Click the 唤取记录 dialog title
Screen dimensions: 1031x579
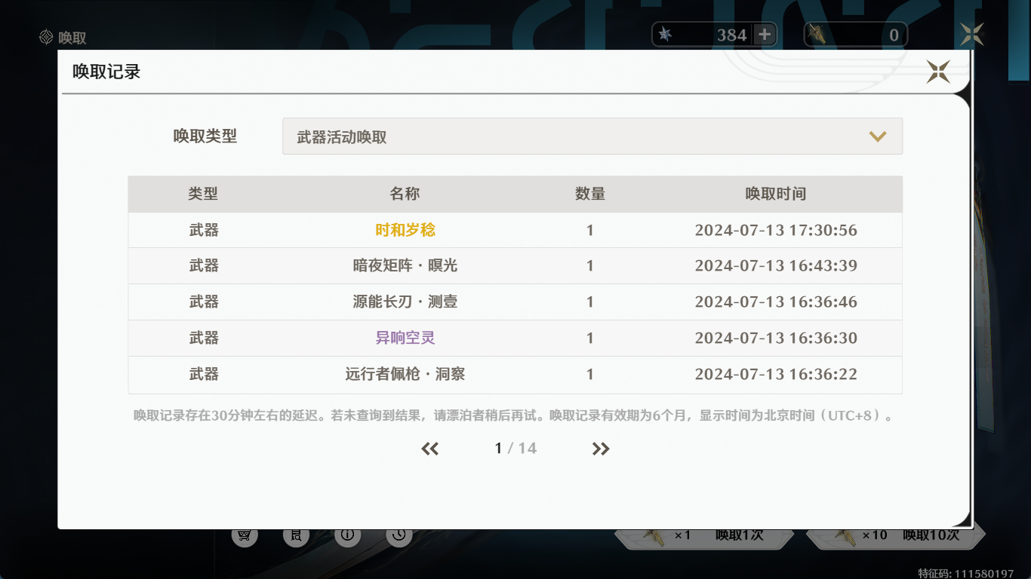pyautogui.click(x=106, y=72)
